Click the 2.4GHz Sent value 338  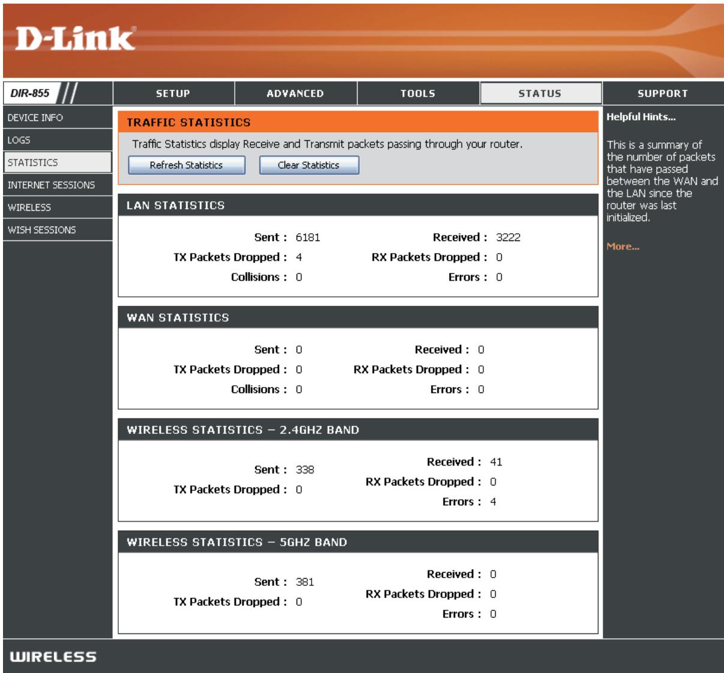tap(305, 470)
